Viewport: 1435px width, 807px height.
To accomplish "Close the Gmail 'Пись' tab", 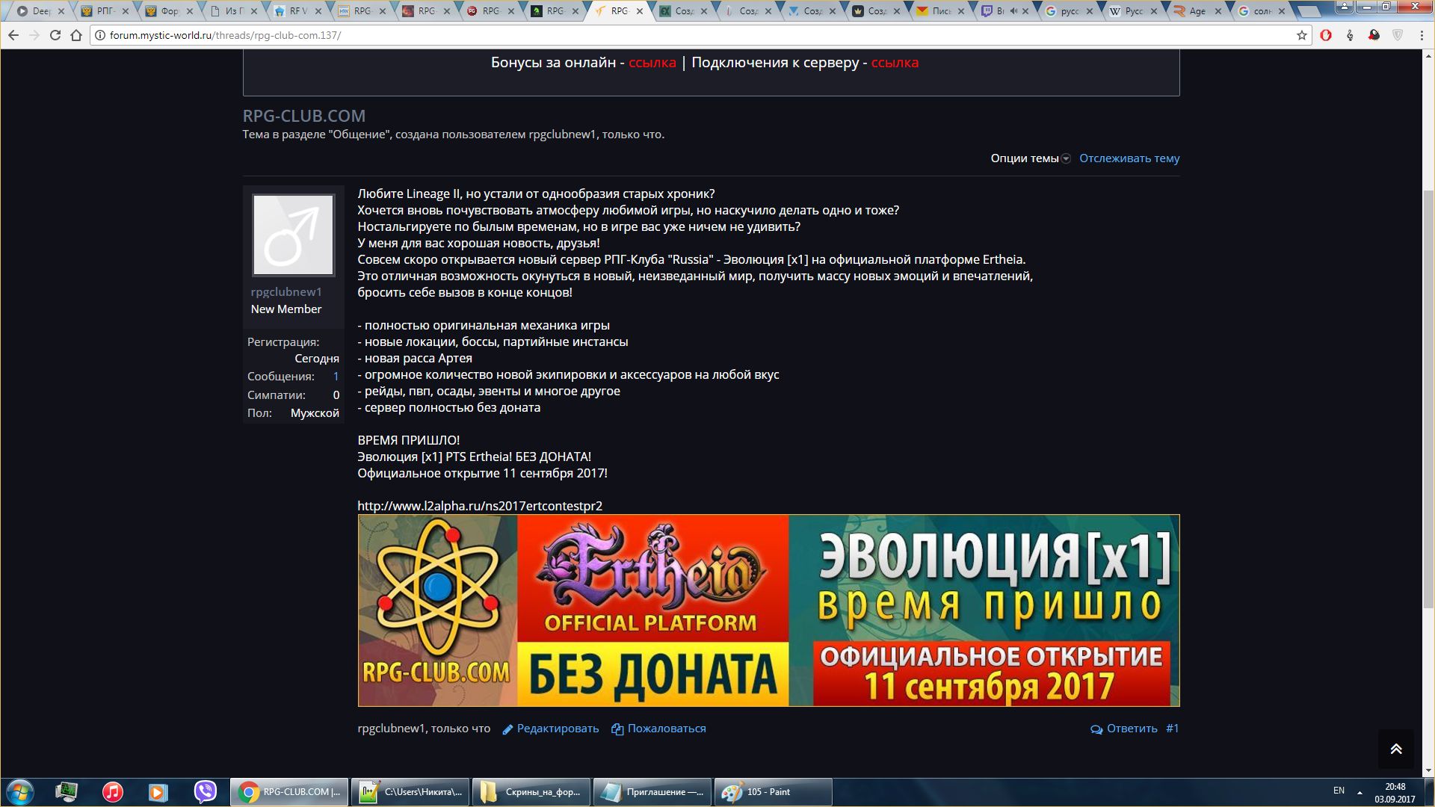I will click(x=960, y=11).
